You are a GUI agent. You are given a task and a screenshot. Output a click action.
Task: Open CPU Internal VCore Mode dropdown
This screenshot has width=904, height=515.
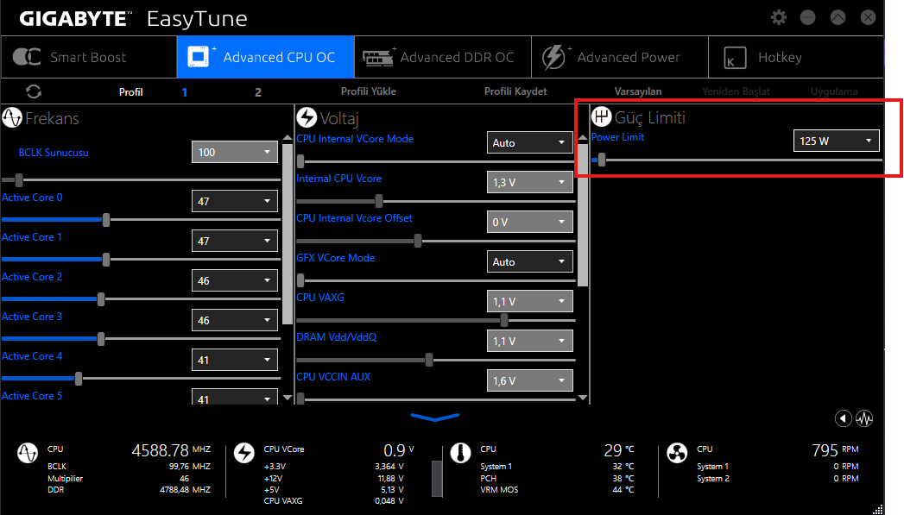pos(530,142)
